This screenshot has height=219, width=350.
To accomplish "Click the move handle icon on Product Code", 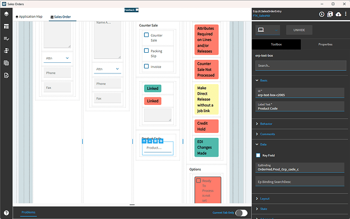I will pyautogui.click(x=161, y=141).
